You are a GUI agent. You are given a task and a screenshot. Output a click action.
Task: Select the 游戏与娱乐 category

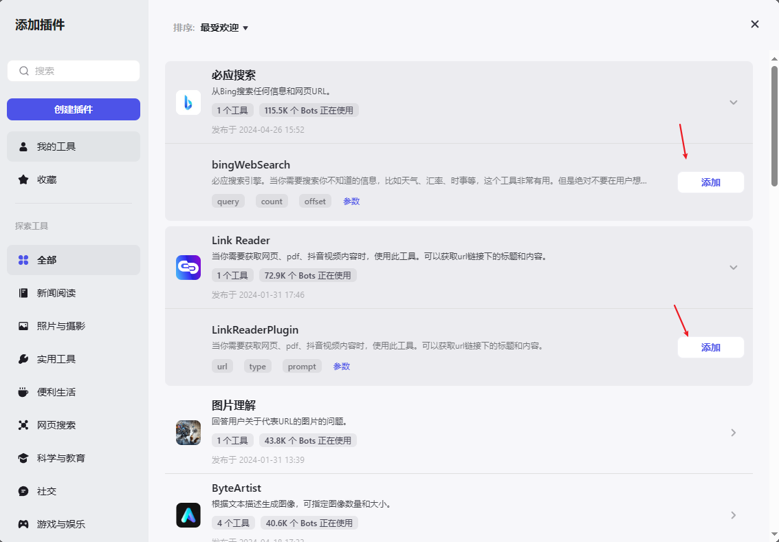pos(74,524)
